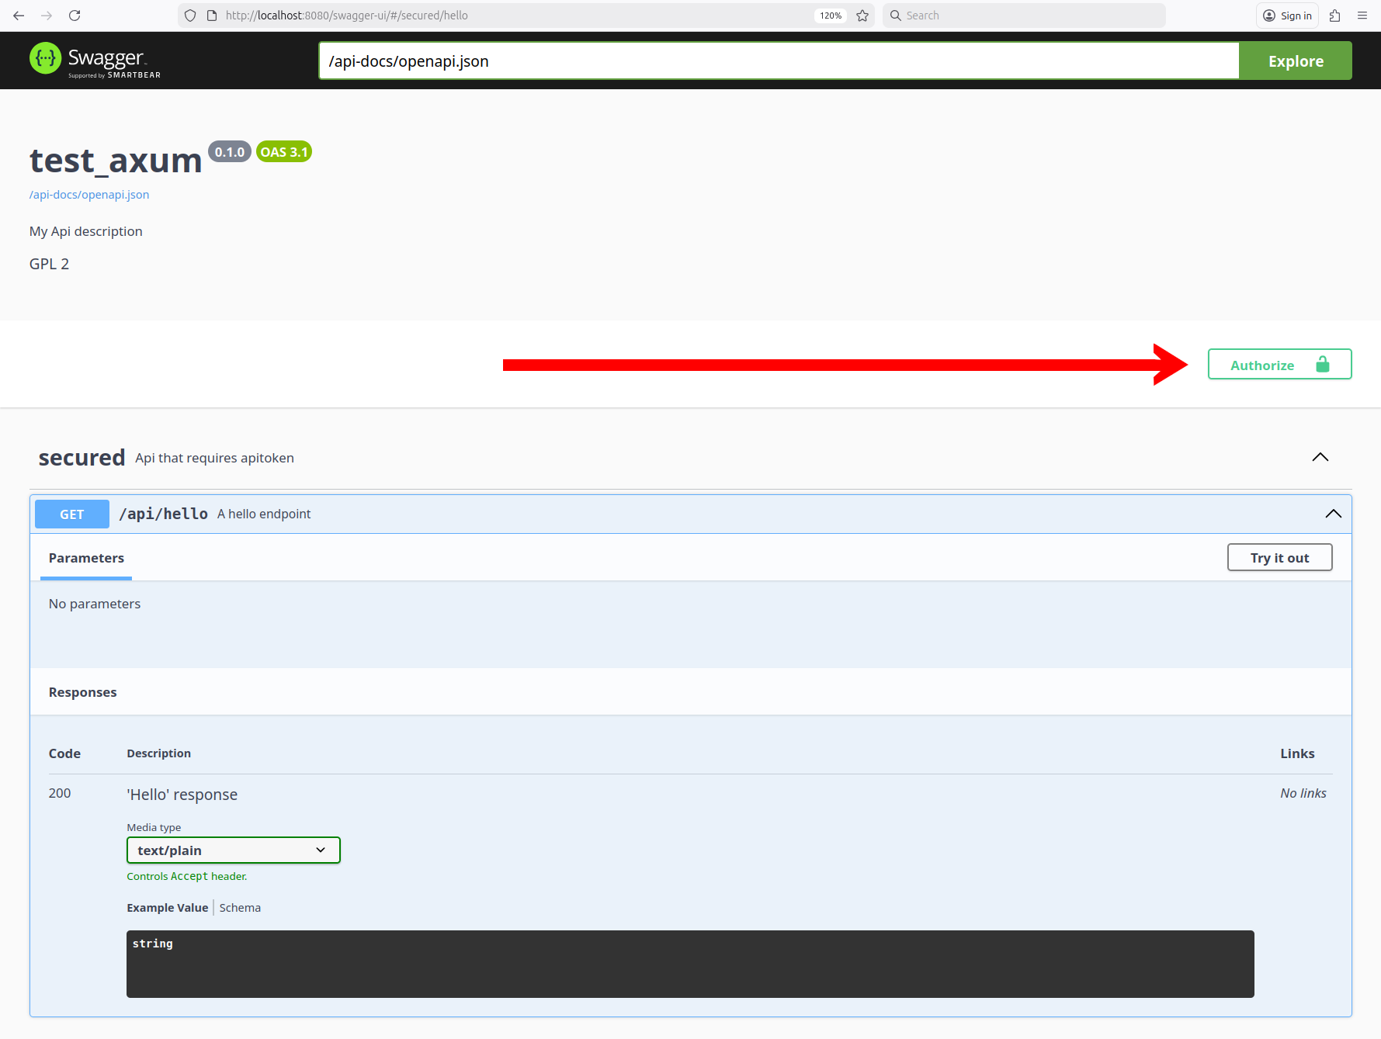Open the /api-docs/openapi.json link

point(89,195)
